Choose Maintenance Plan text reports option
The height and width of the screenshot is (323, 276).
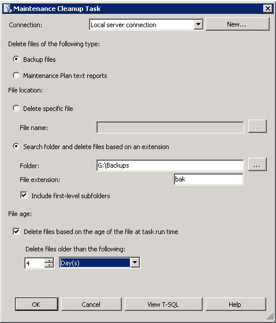click(16, 75)
